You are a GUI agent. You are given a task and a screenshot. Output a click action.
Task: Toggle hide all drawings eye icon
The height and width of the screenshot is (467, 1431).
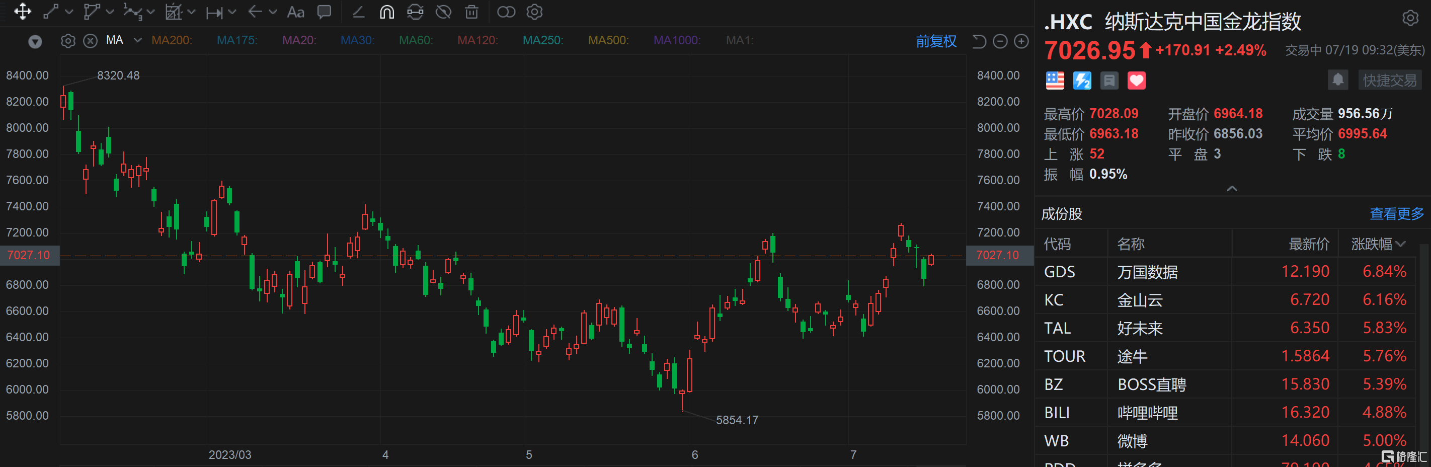pyautogui.click(x=443, y=12)
